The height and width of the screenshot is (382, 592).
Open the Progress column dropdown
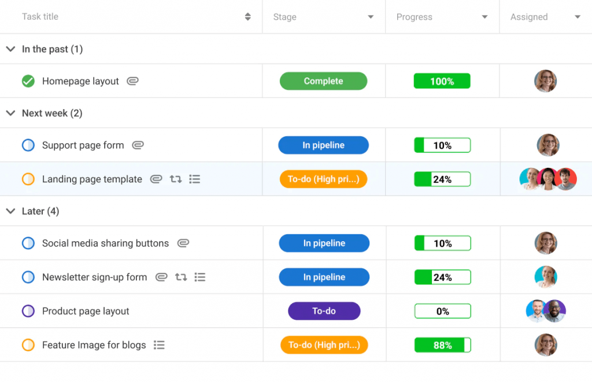(484, 17)
